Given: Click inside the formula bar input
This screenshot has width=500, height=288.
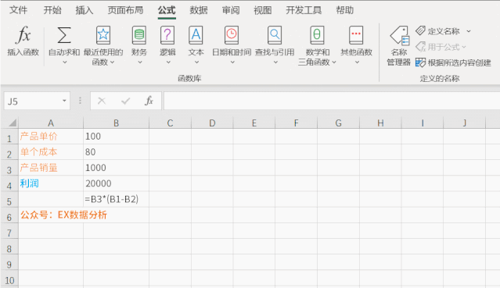Looking at the screenshot, I should tap(332, 101).
